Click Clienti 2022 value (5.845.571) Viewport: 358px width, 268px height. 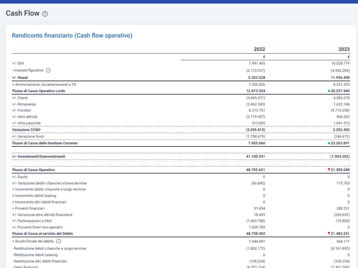[x=256, y=98]
